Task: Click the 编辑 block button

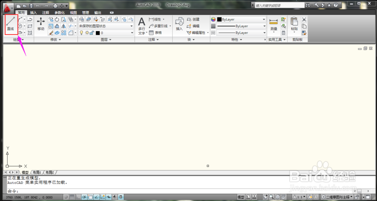Action: click(193, 26)
